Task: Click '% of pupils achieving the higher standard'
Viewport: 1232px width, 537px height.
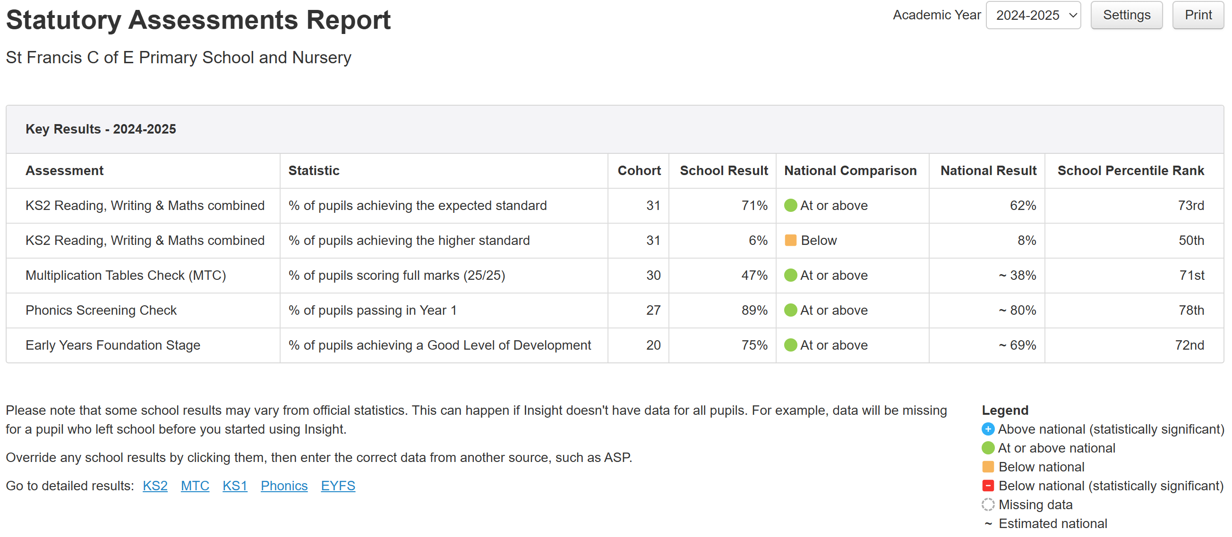Action: [409, 240]
